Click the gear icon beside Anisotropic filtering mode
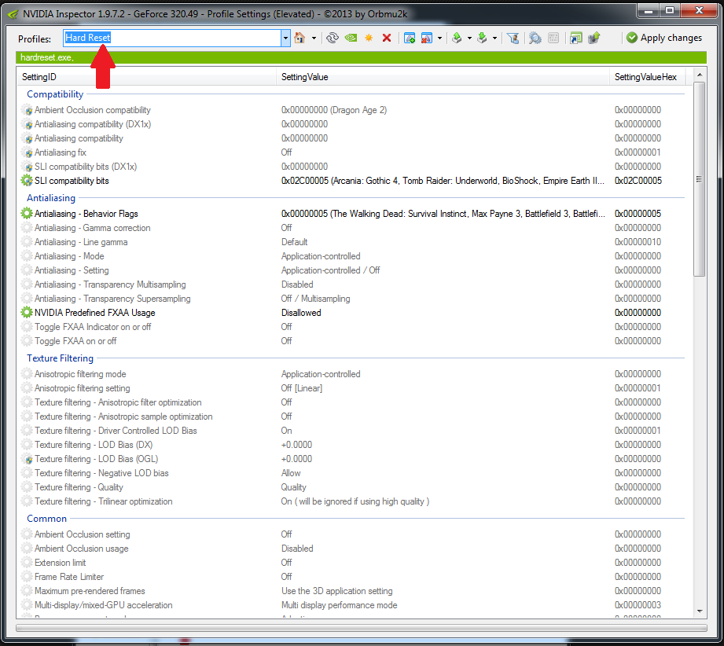 coord(27,374)
